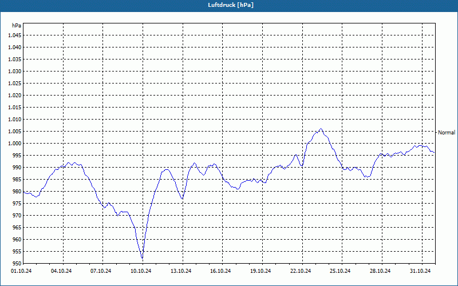This screenshot has height=286, width=458.
Task: Select the 1.030 y-axis value
Action: click(x=15, y=71)
